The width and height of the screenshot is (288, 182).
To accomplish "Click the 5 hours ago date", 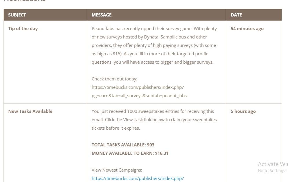I will [243, 111].
